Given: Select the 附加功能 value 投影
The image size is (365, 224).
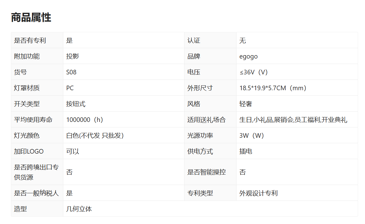Looking at the screenshot, I should pyautogui.click(x=73, y=56).
